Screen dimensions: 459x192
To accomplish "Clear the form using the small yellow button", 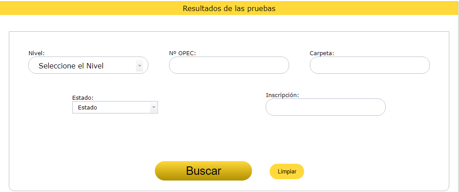I will 287,171.
